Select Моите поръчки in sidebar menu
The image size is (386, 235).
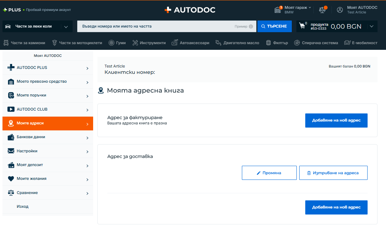pyautogui.click(x=47, y=95)
